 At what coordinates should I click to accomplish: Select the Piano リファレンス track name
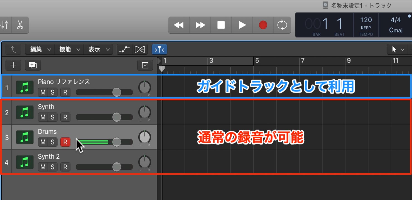64,82
